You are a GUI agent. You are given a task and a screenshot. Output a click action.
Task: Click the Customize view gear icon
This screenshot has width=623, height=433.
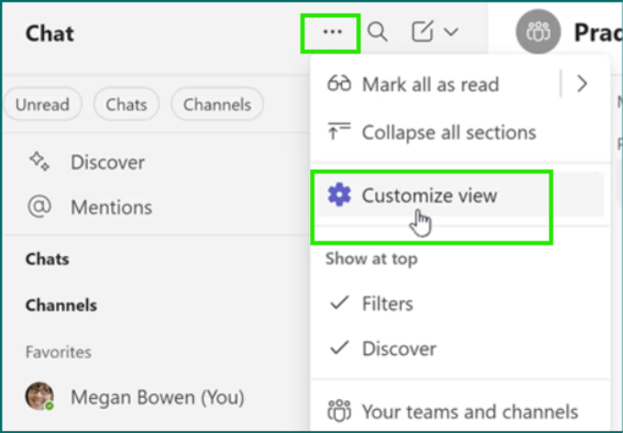[x=339, y=194]
